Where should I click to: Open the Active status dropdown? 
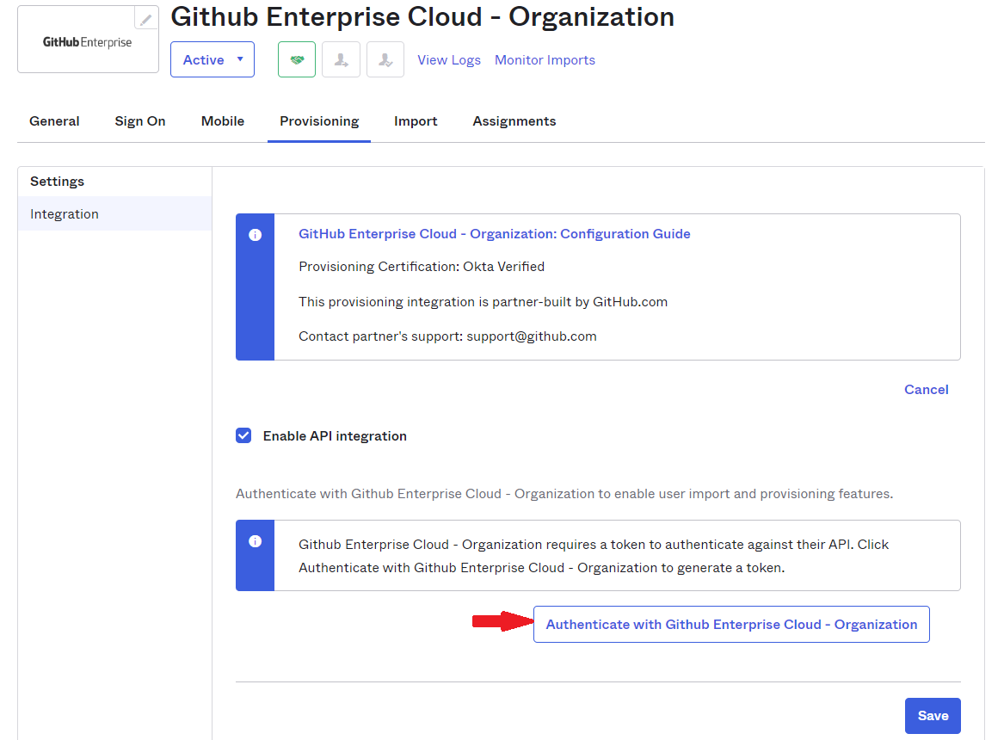(213, 60)
